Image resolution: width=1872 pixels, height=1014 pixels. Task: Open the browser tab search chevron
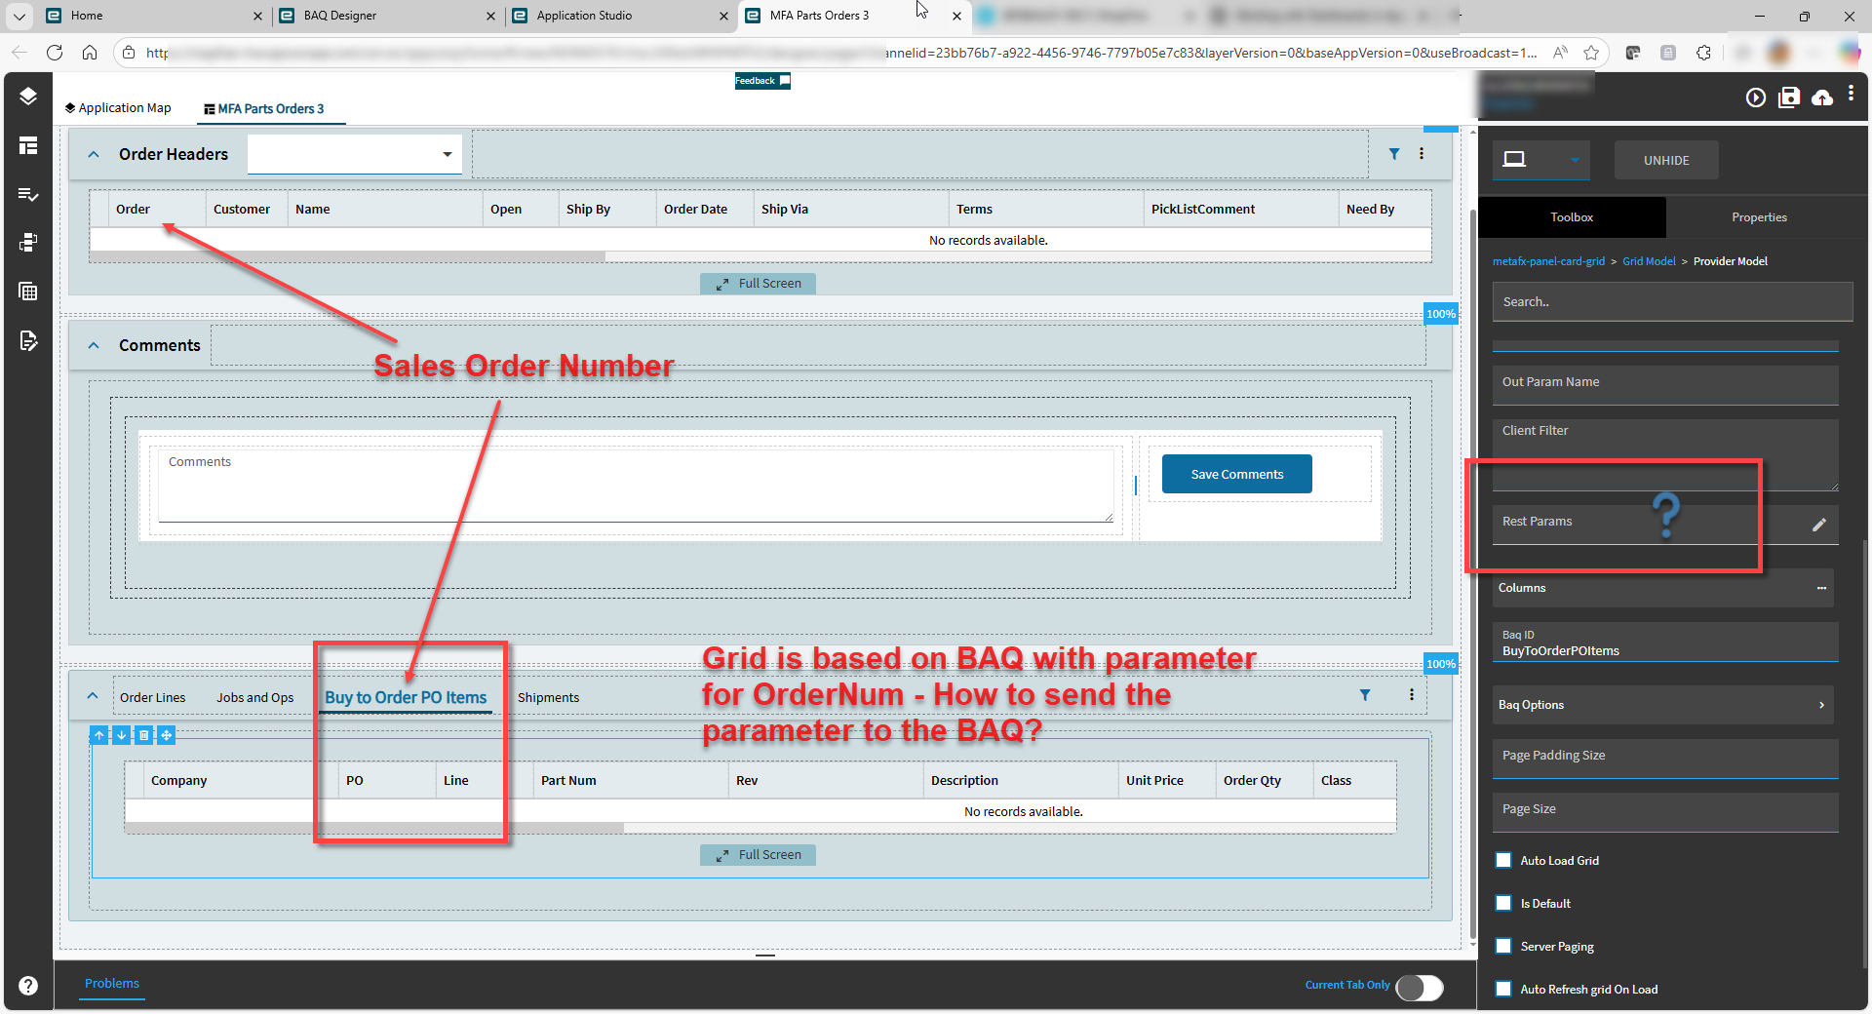(19, 16)
